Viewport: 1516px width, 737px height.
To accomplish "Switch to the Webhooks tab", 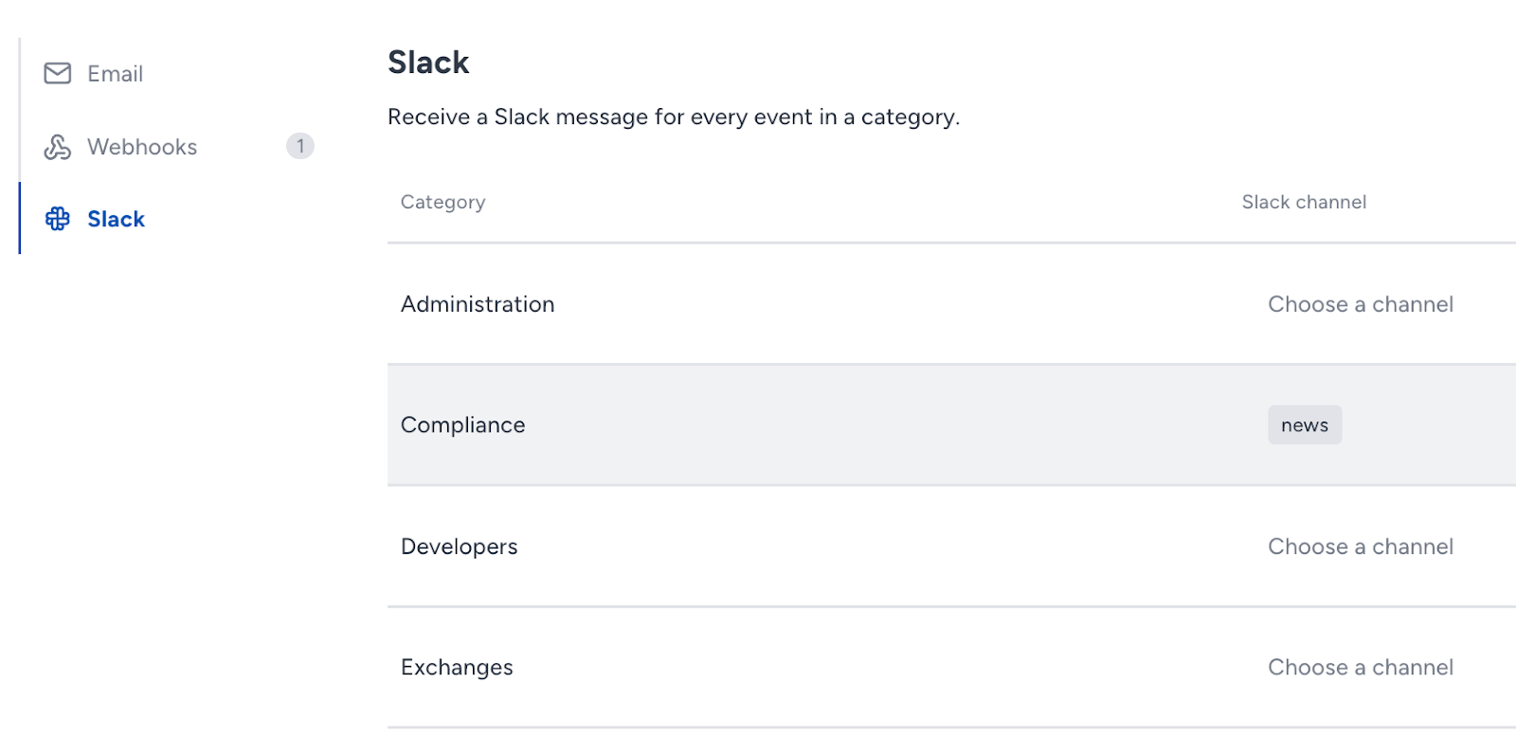I will 142,147.
